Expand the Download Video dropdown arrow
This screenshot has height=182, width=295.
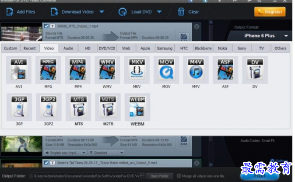pos(102,12)
